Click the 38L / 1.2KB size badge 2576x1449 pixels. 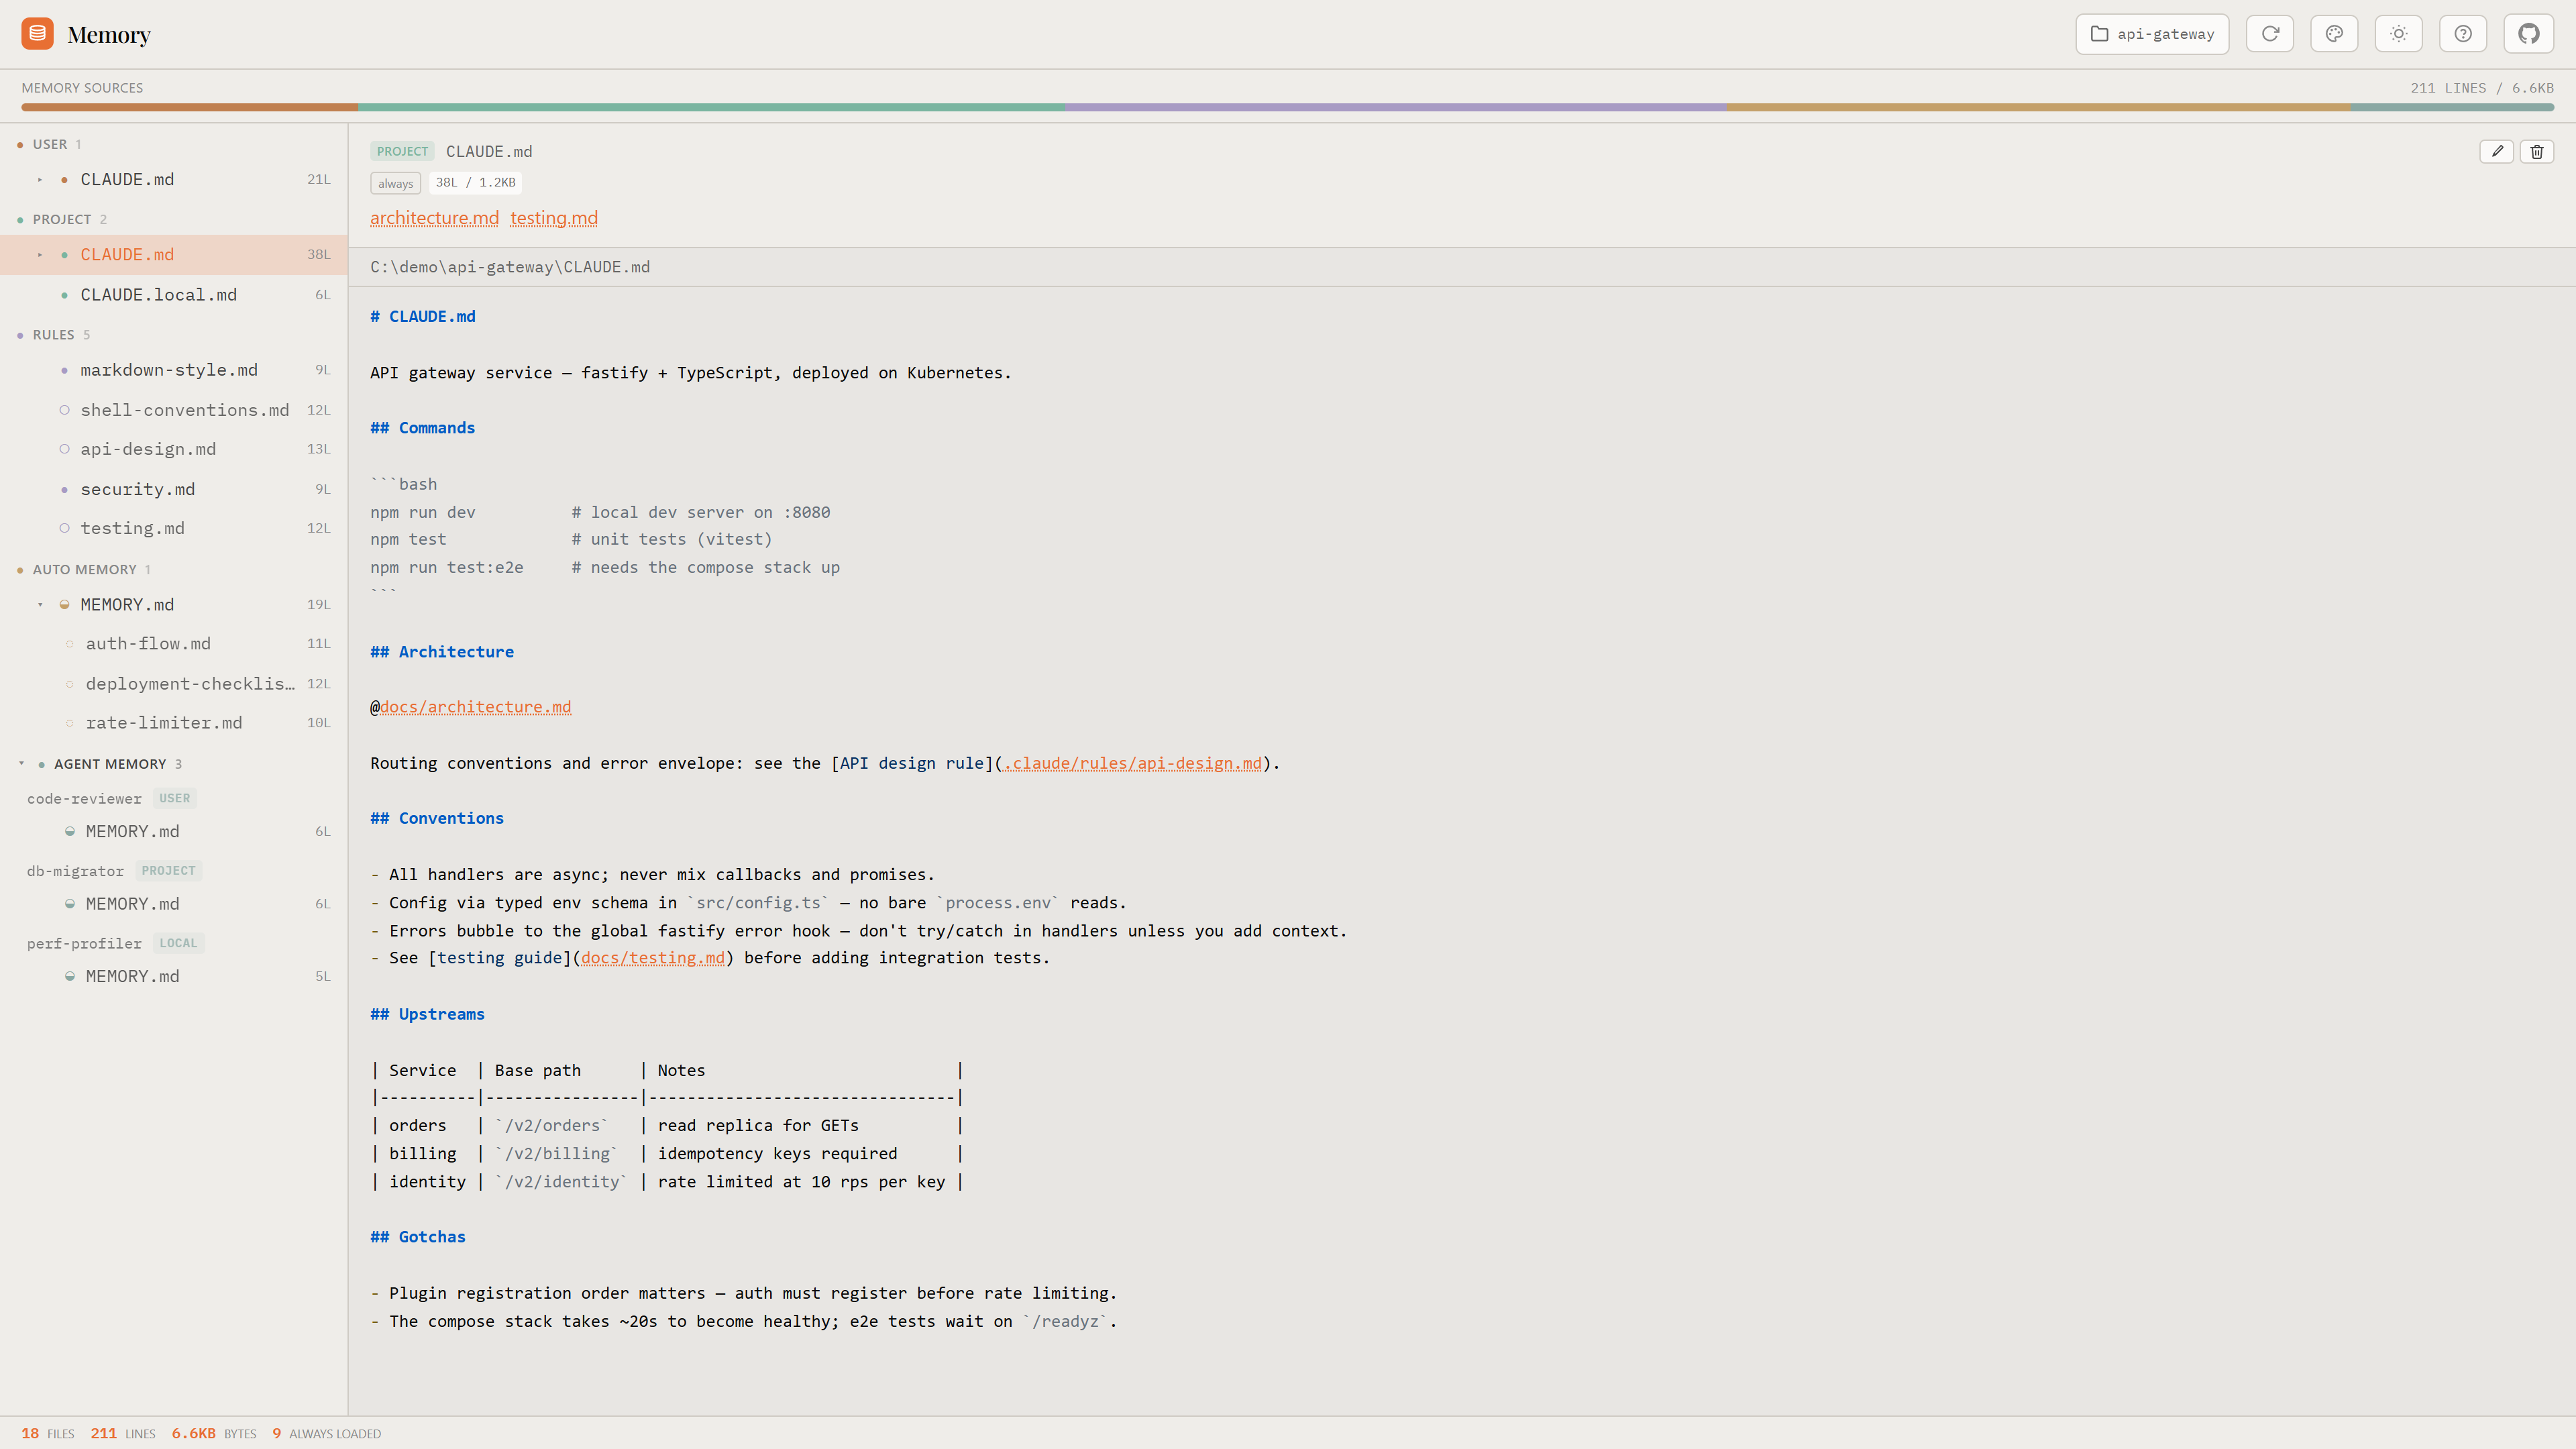(475, 183)
